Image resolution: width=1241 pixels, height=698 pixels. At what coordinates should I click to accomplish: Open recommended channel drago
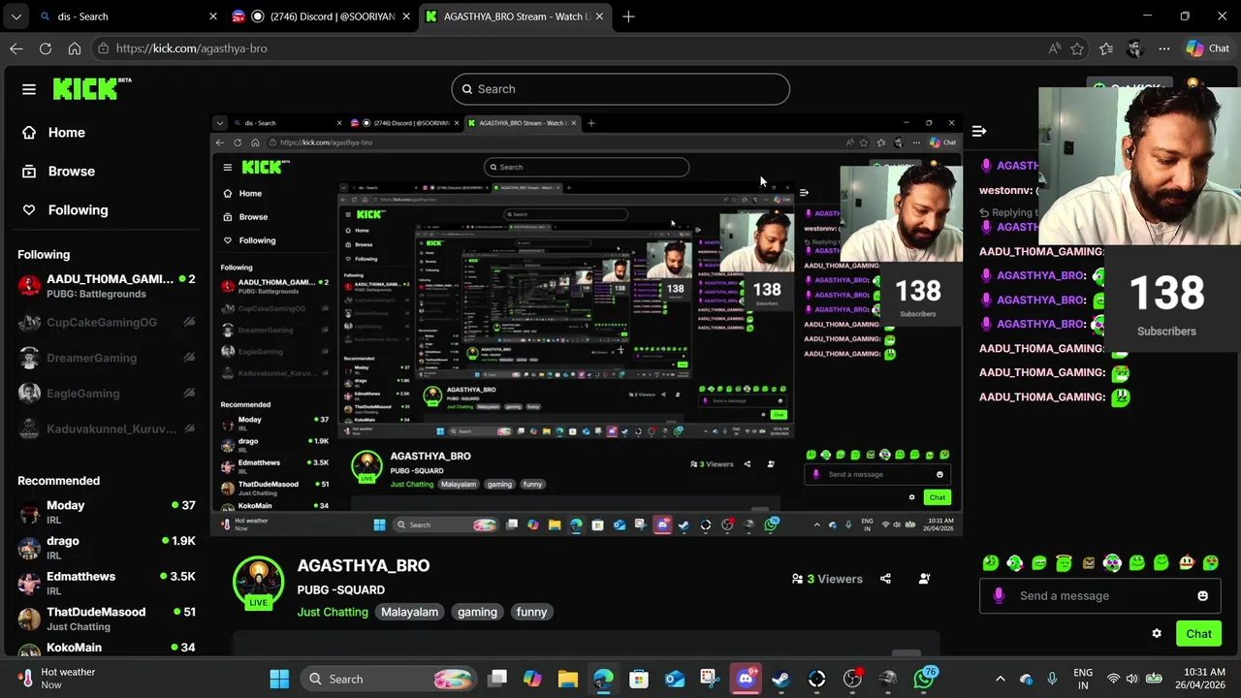pos(107,548)
